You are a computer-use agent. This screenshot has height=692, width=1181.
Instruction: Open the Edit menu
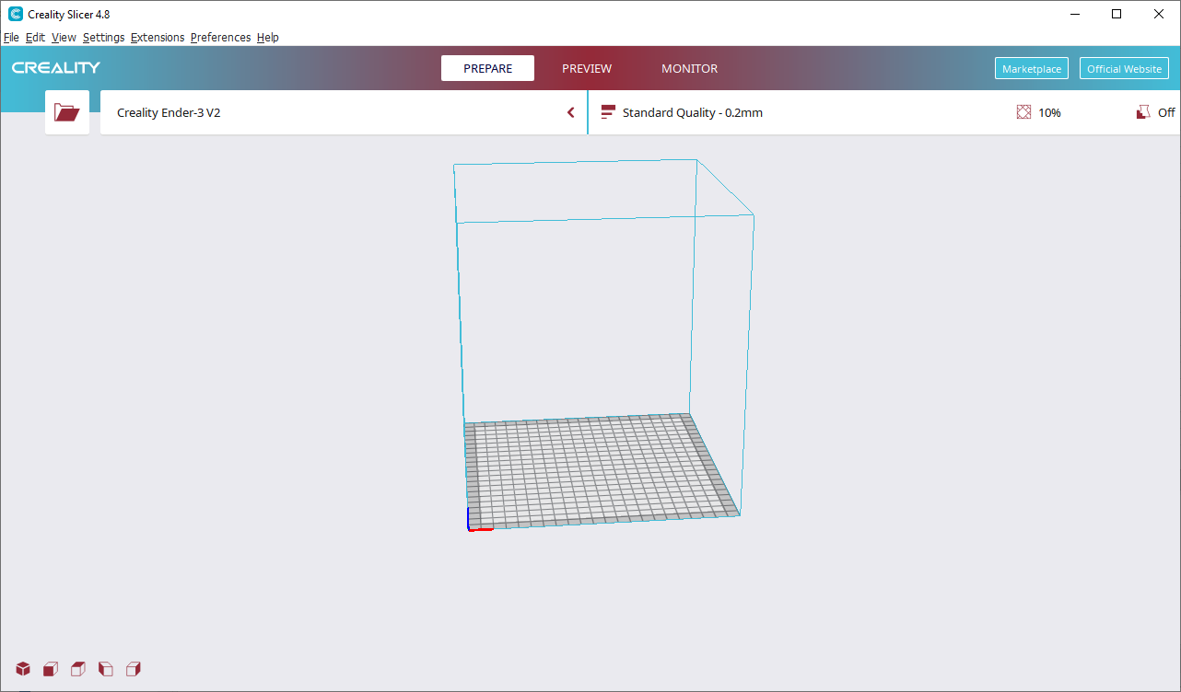35,38
